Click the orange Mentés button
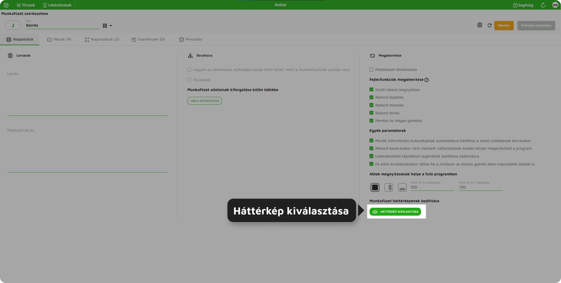561x283 pixels. point(504,25)
